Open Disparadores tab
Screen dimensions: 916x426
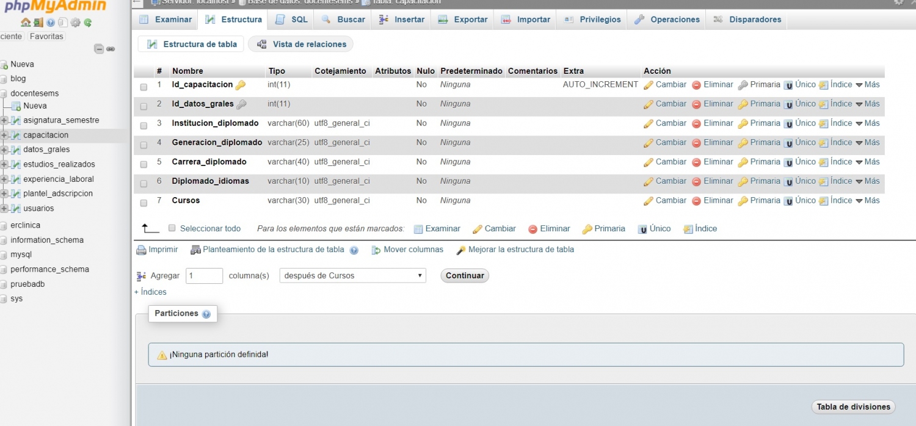pos(747,20)
